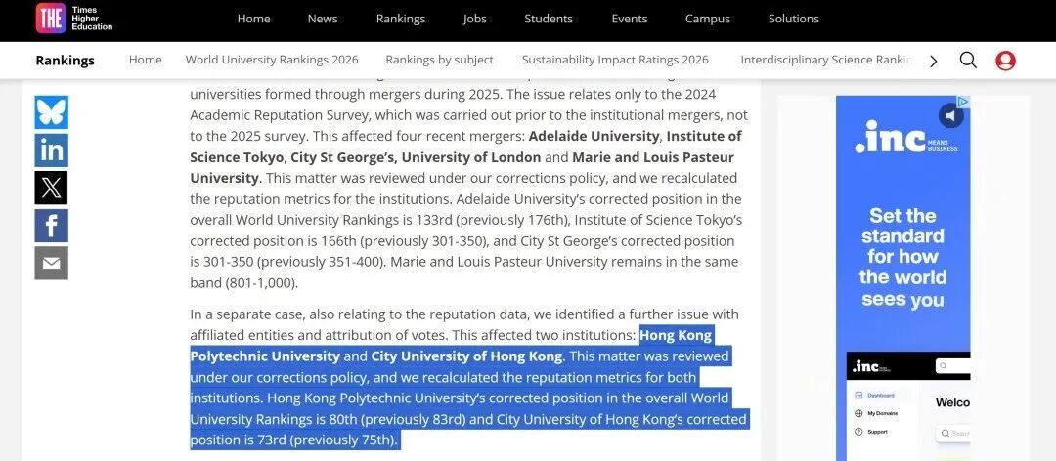
Task: Open the News menu
Action: pos(323,19)
